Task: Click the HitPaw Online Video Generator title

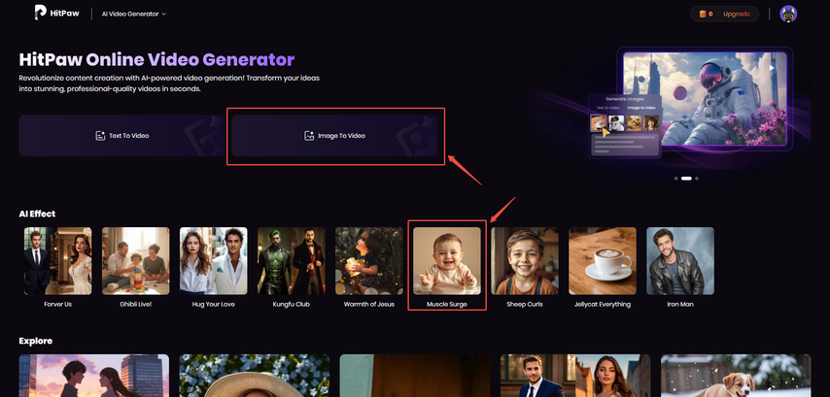Action: click(x=156, y=59)
